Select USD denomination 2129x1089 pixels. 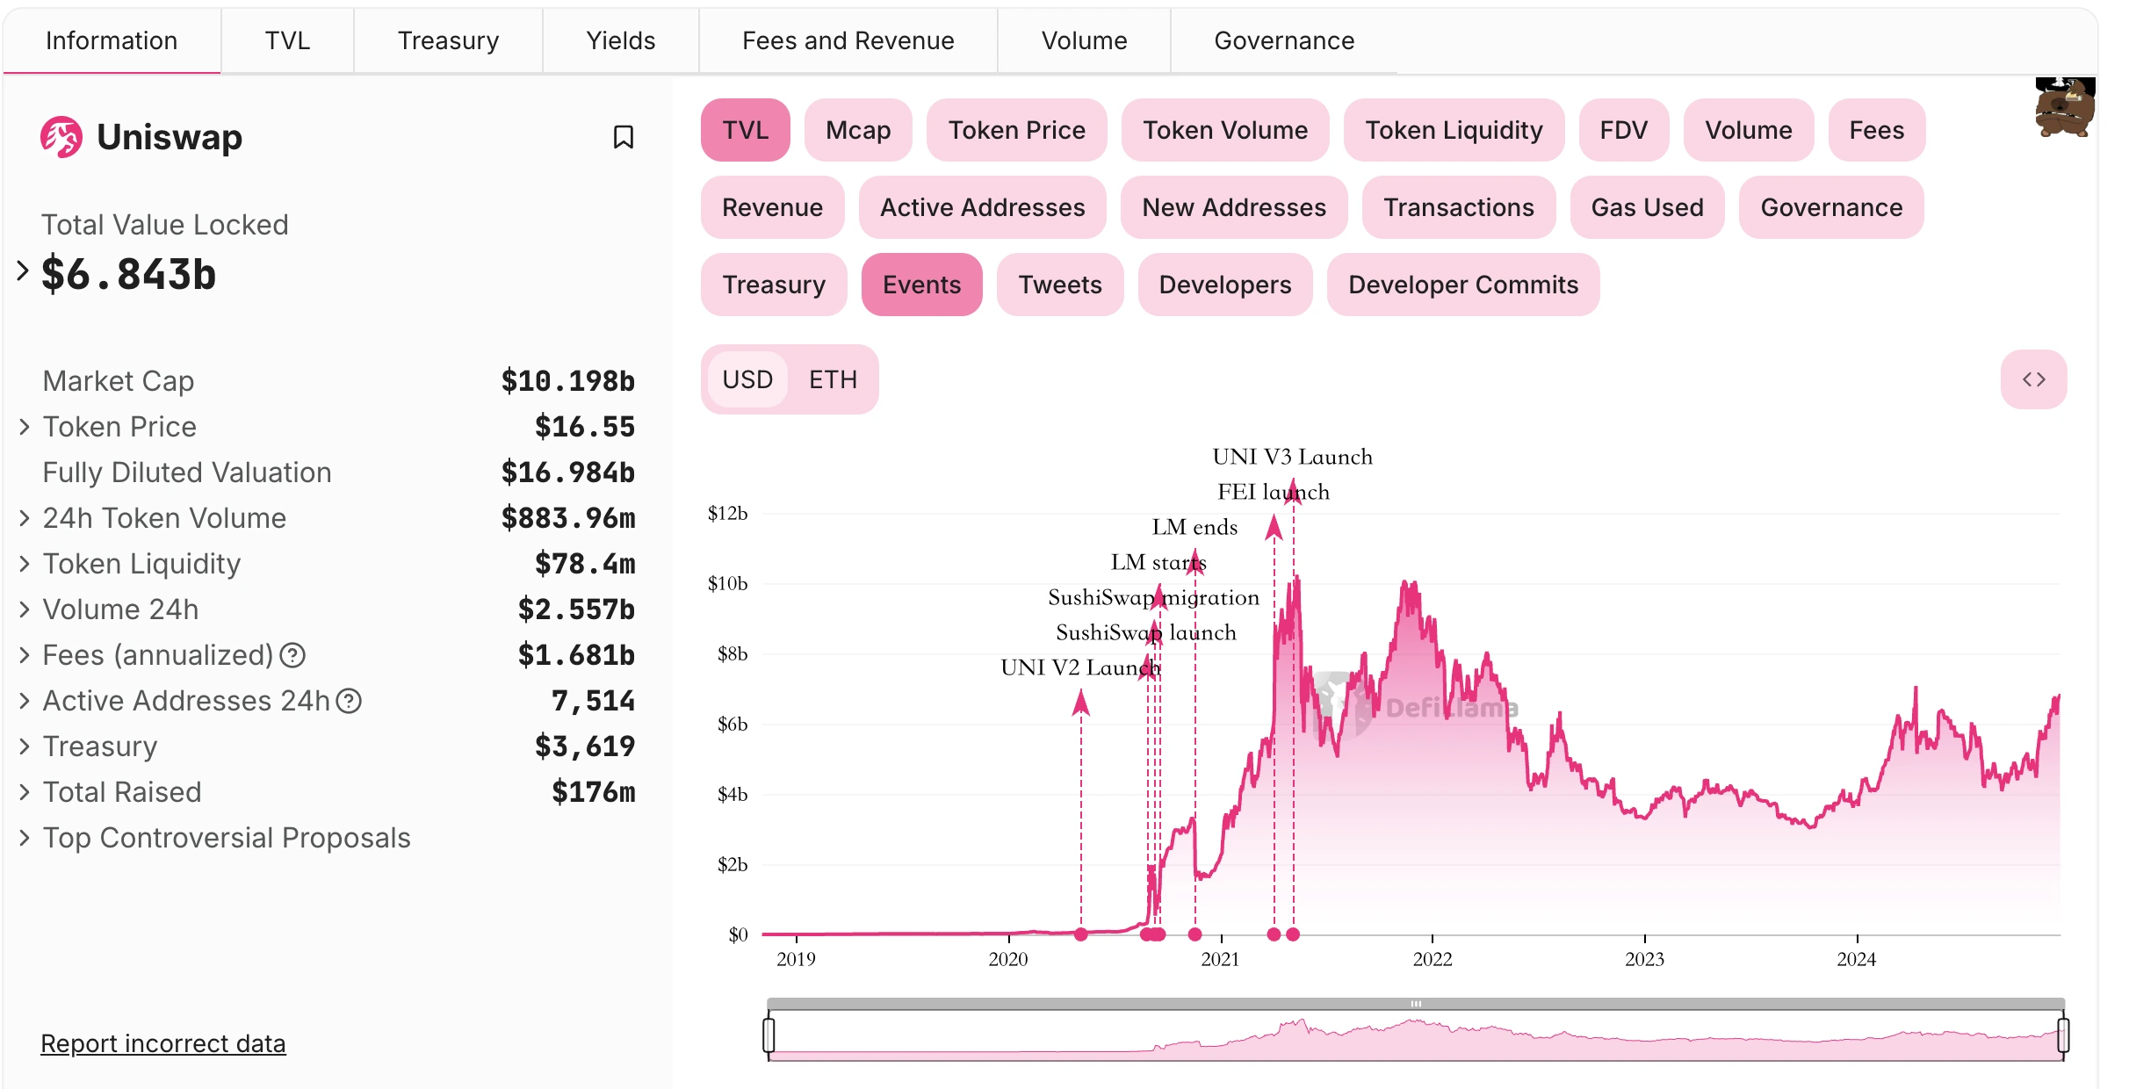coord(747,379)
